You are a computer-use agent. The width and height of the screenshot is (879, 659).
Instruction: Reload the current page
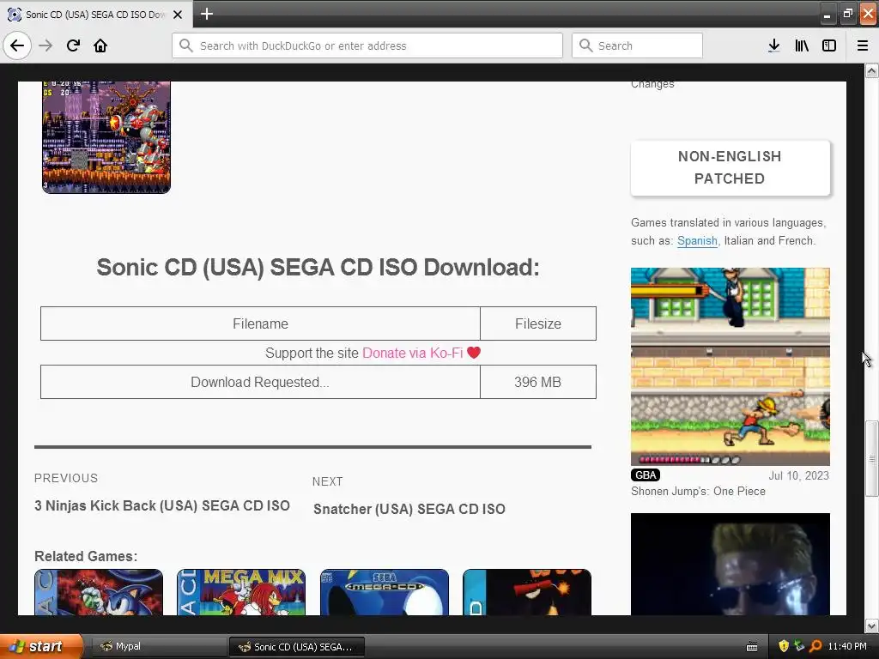74,45
